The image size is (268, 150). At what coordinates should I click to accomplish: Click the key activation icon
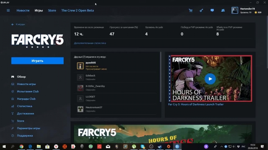pos(201,10)
